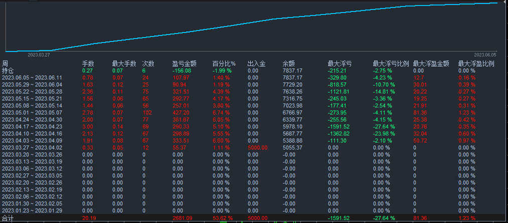Click floating loss ratio -23.98 %
508x223 pixels.
pyautogui.click(x=384, y=133)
